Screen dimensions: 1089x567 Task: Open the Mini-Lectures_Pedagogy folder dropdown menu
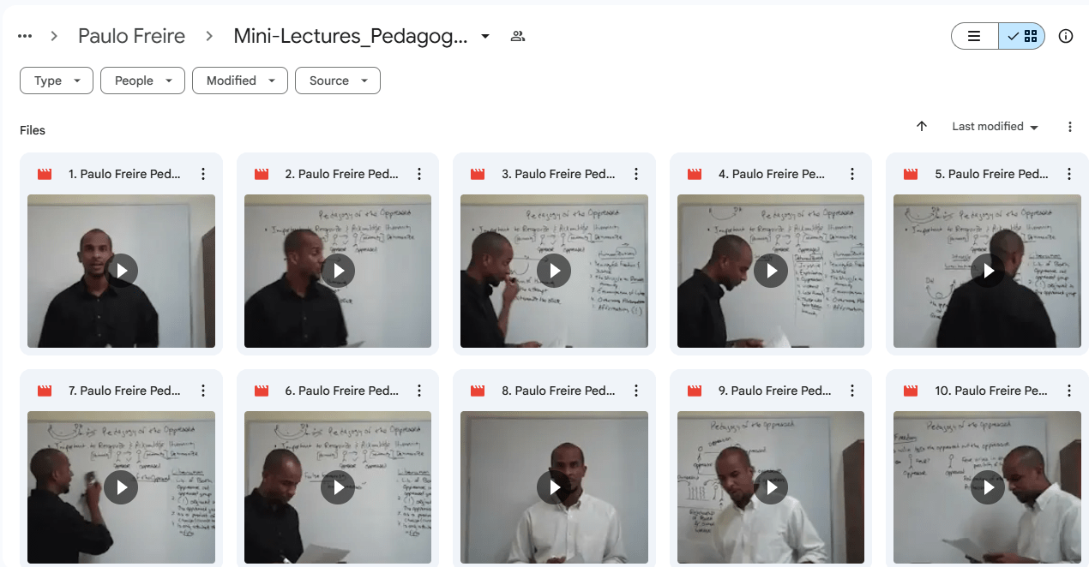coord(485,36)
